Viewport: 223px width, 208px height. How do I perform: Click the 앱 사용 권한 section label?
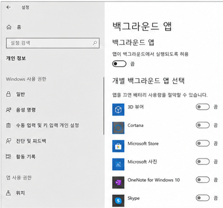coord(19,178)
